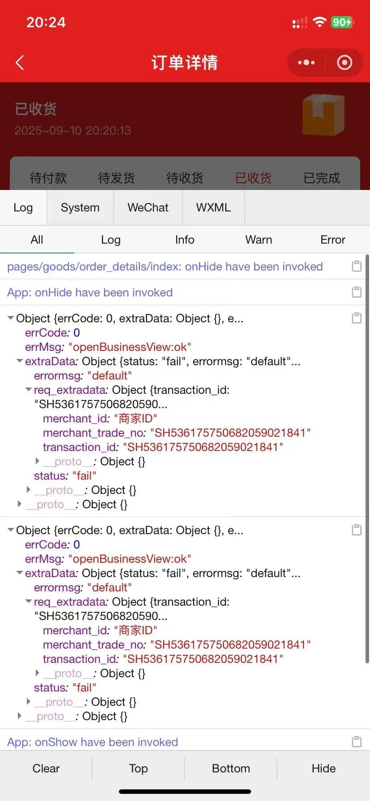370x801 pixels.
Task: Check the battery indicator in the status bar
Action: 343,22
